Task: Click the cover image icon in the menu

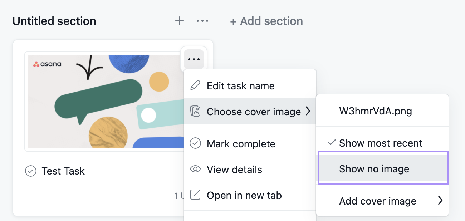Action: (x=195, y=112)
